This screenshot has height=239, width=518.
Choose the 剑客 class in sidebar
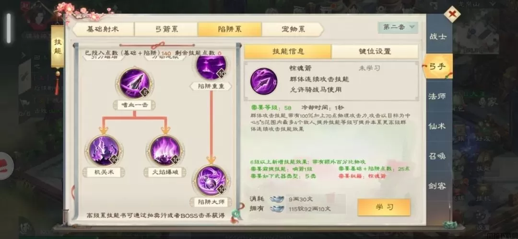(438, 186)
